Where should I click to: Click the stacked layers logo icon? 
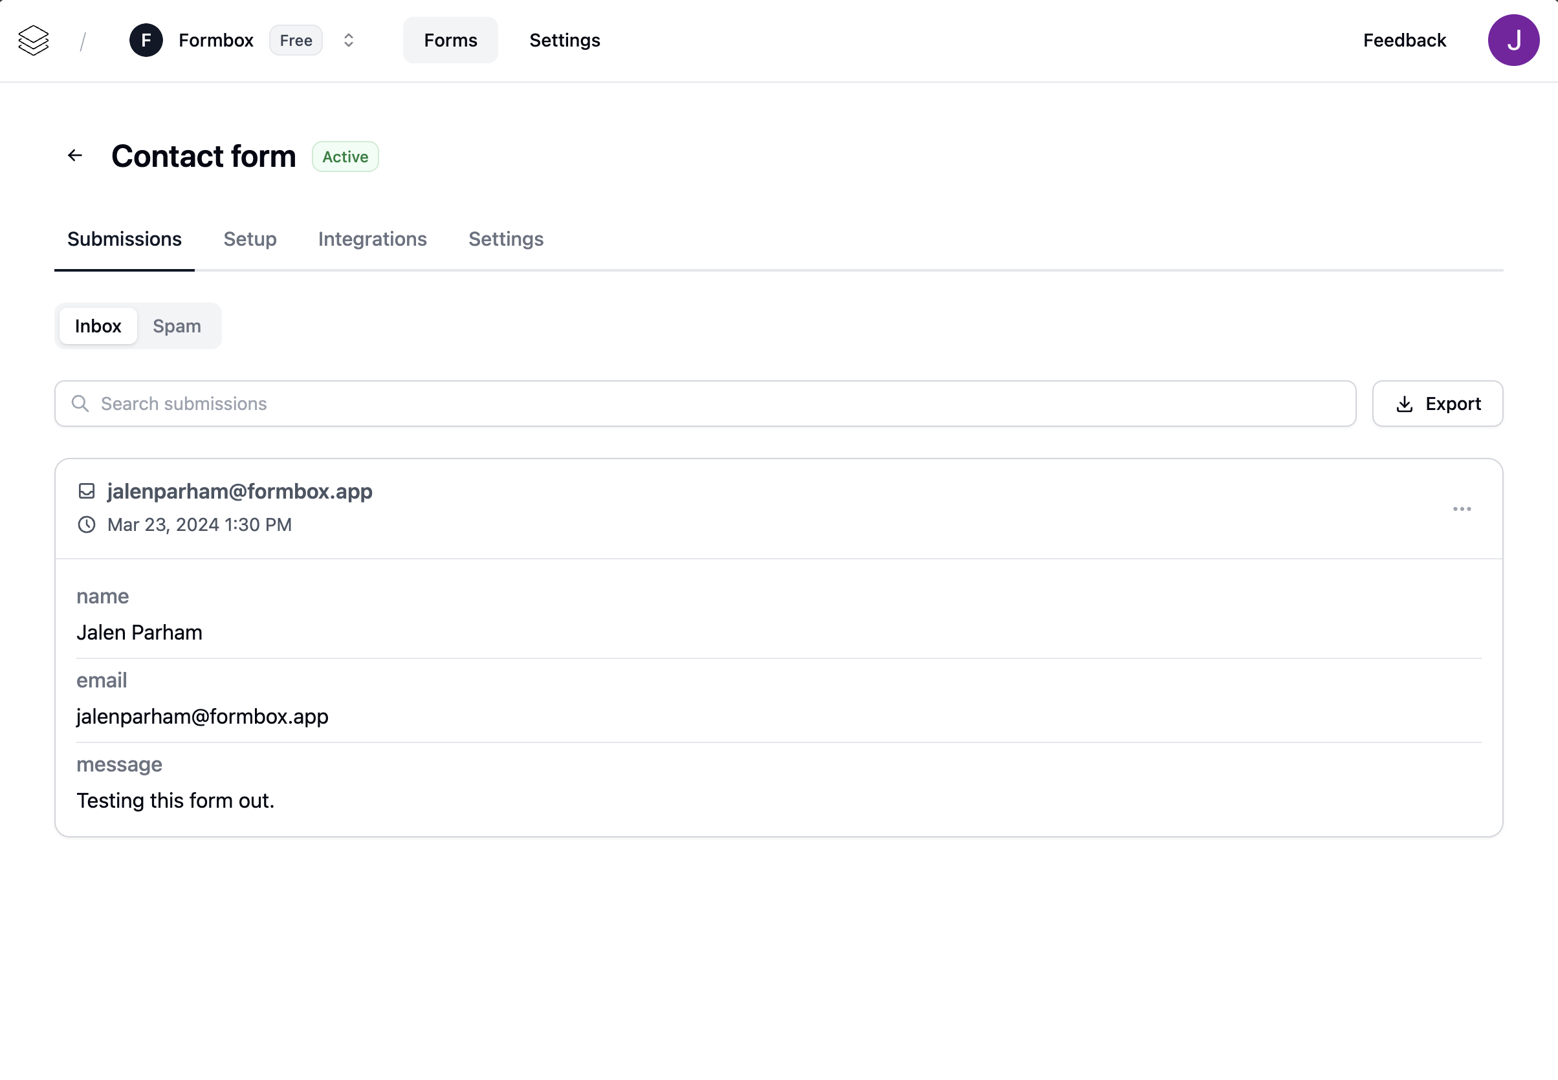click(x=33, y=41)
